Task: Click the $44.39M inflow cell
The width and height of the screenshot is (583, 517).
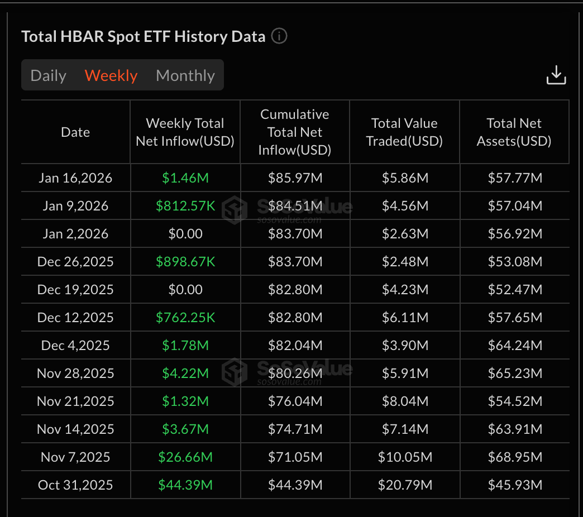Action: pyautogui.click(x=185, y=485)
